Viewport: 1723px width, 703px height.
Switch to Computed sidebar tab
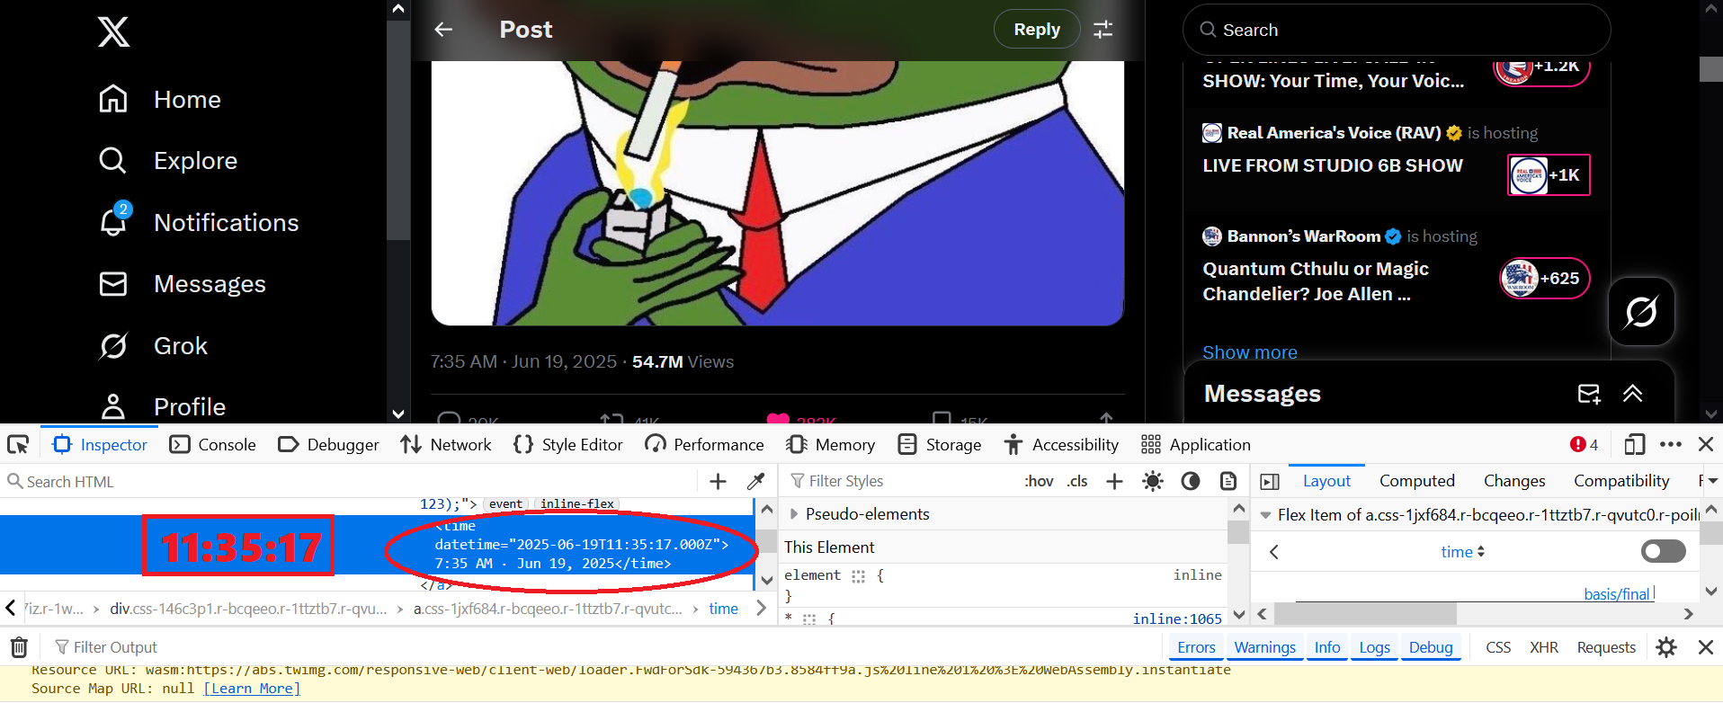(1416, 482)
